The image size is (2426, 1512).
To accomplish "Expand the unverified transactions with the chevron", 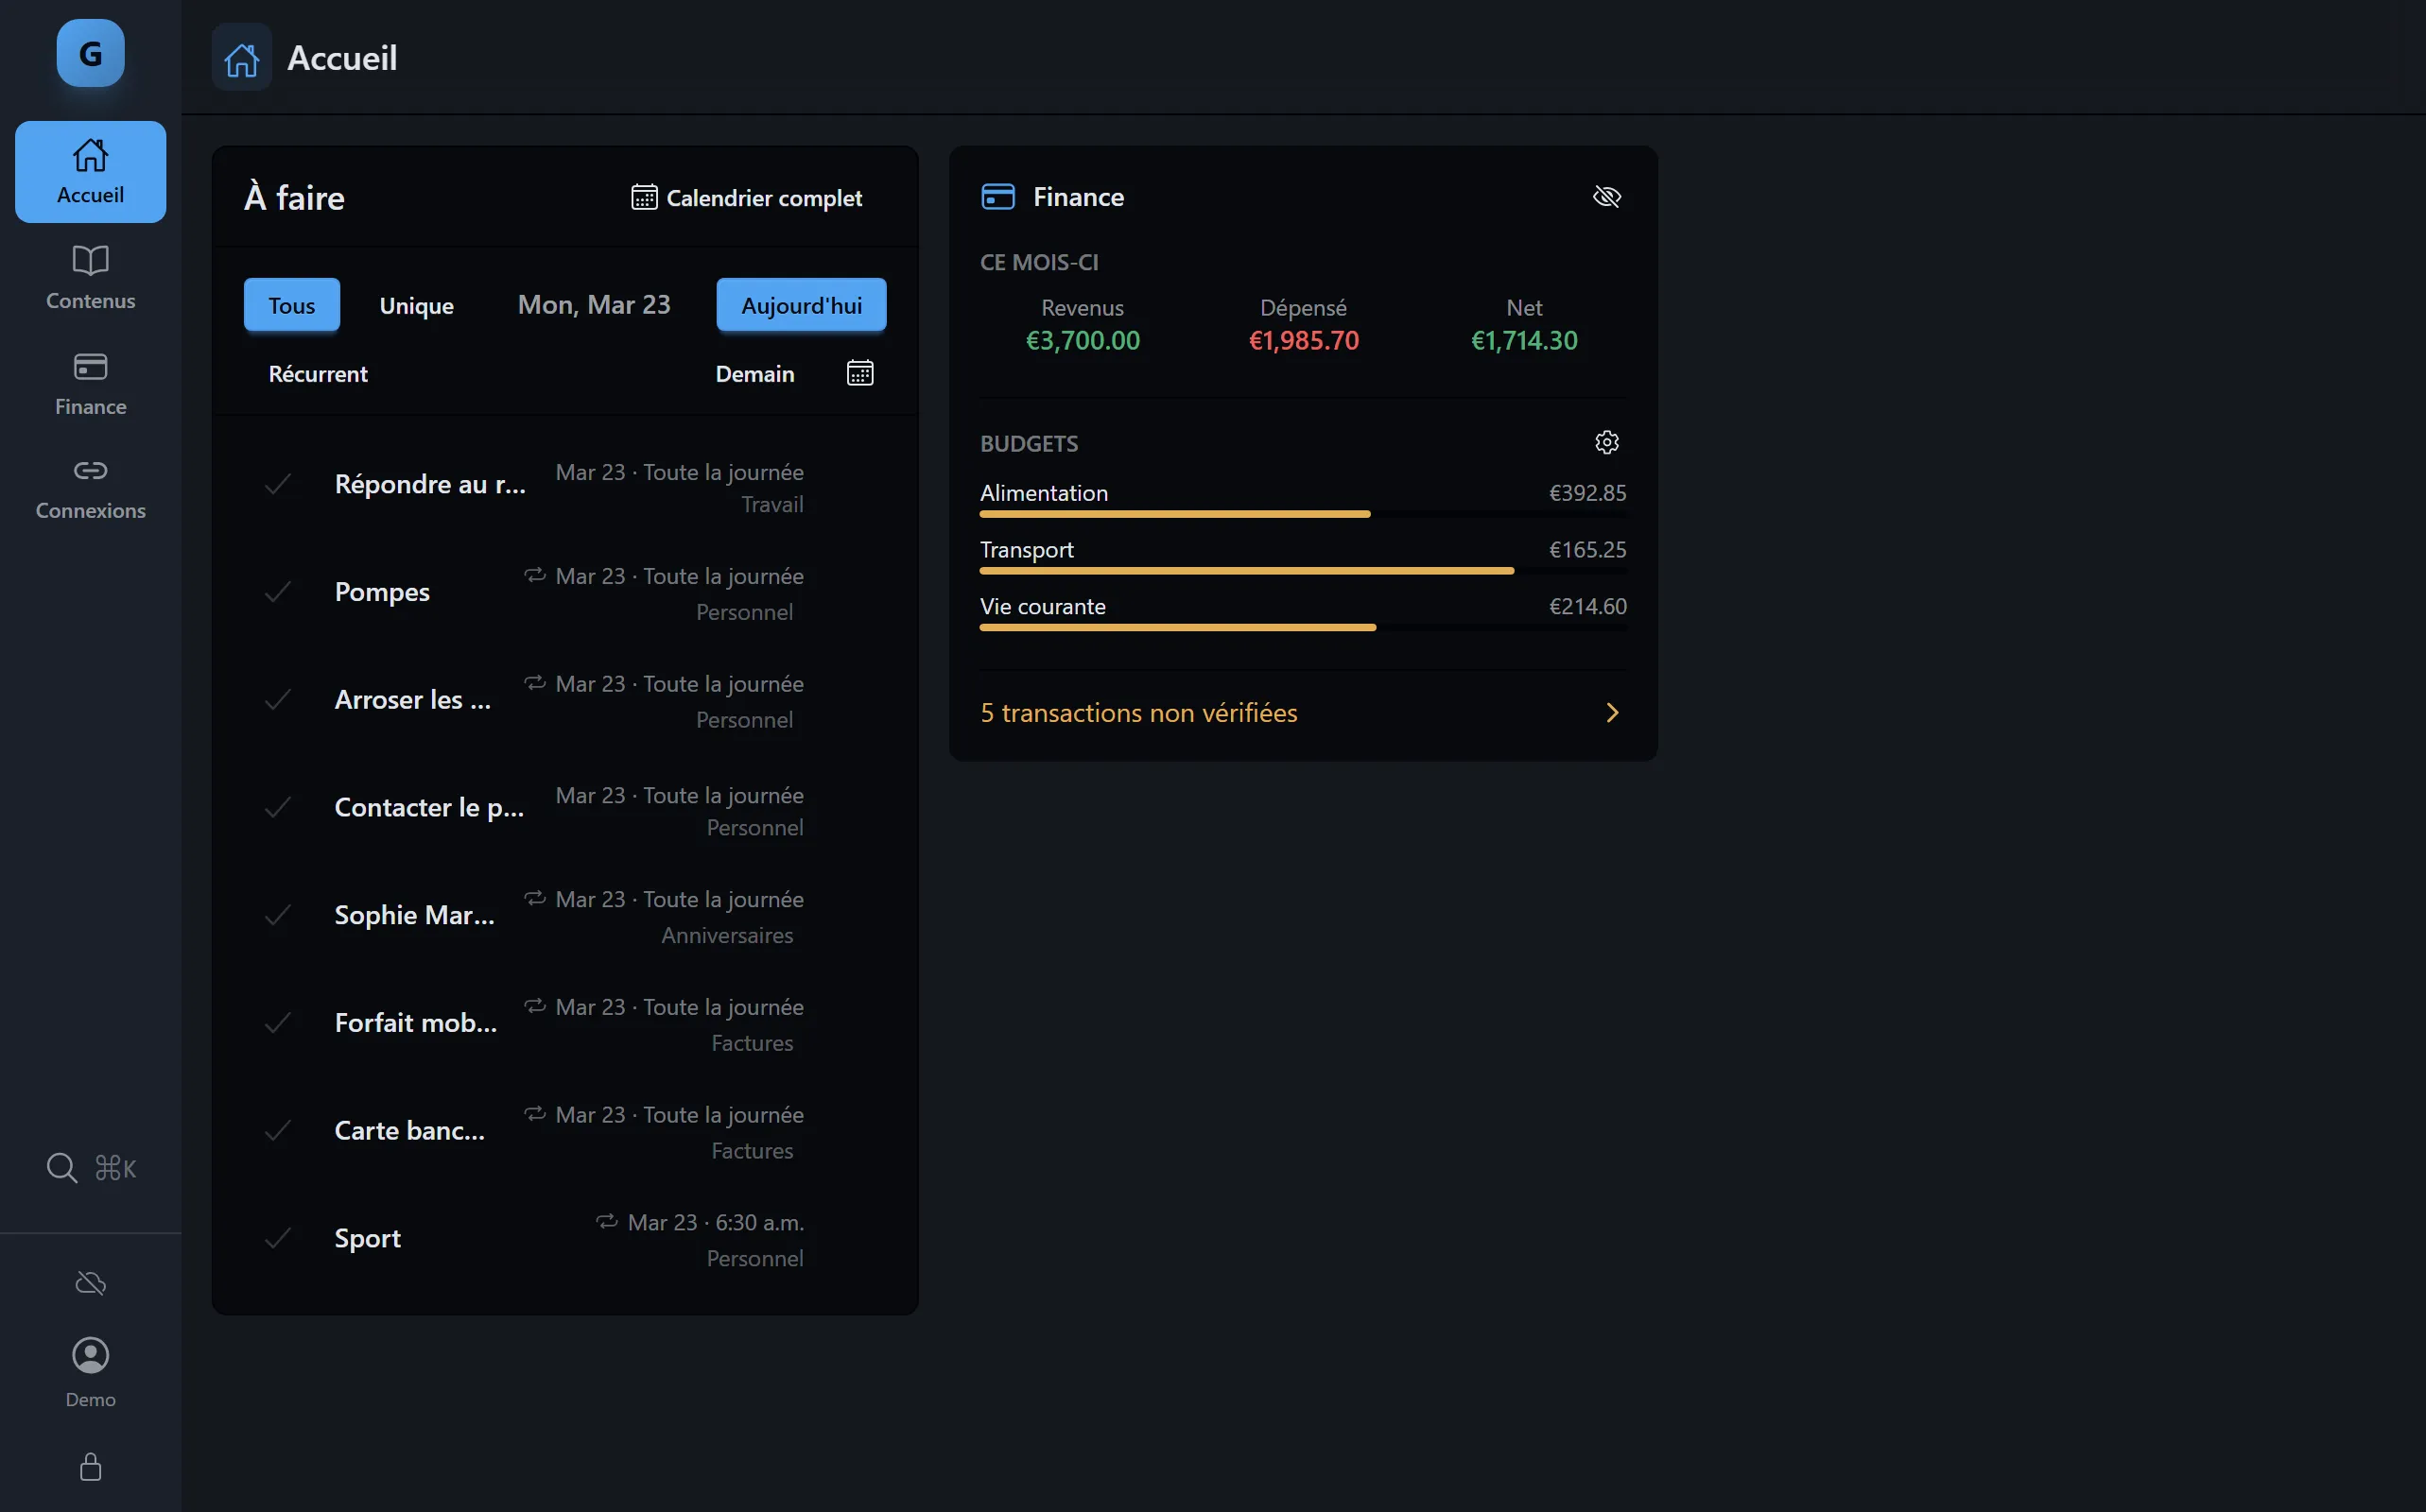I will click(1611, 712).
